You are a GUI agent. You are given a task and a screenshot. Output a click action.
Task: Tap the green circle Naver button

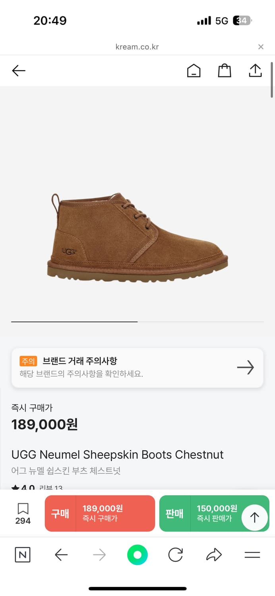[x=137, y=555]
